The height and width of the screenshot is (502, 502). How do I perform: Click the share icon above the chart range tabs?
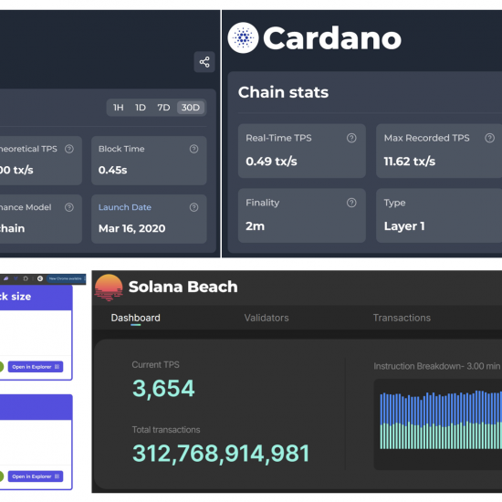tap(204, 62)
